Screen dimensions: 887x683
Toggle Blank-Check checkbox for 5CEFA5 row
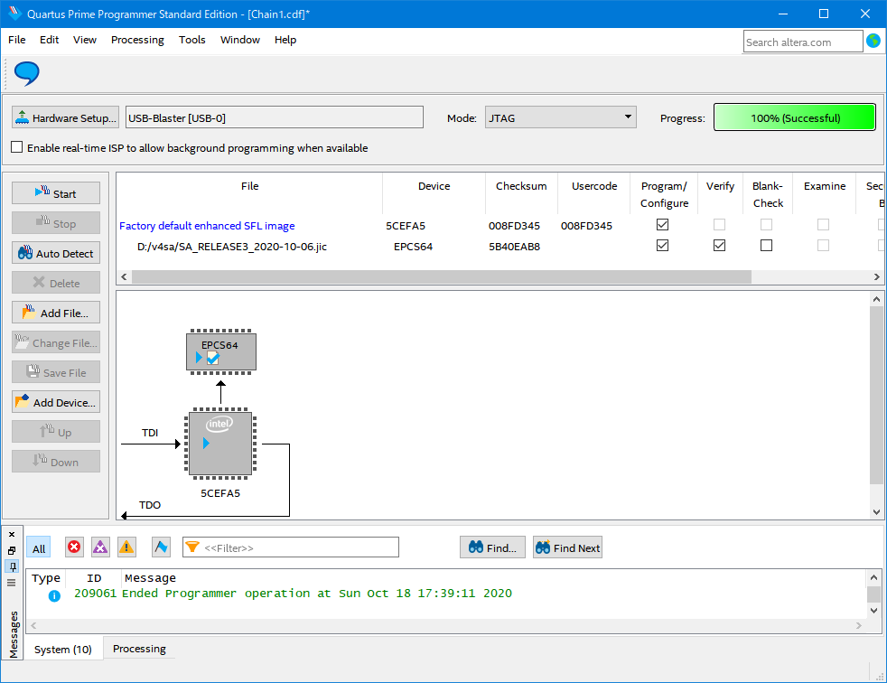(x=766, y=225)
